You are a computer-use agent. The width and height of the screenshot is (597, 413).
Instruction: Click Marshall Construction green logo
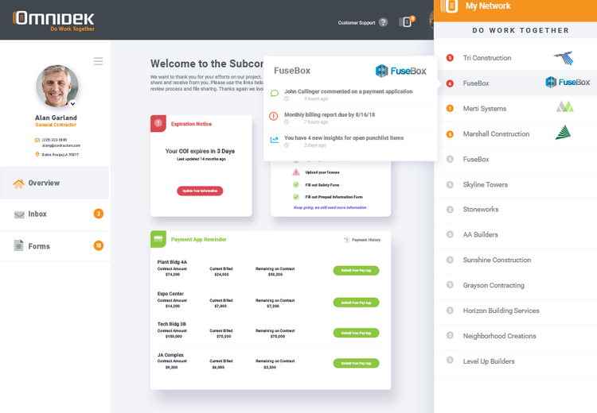point(563,133)
